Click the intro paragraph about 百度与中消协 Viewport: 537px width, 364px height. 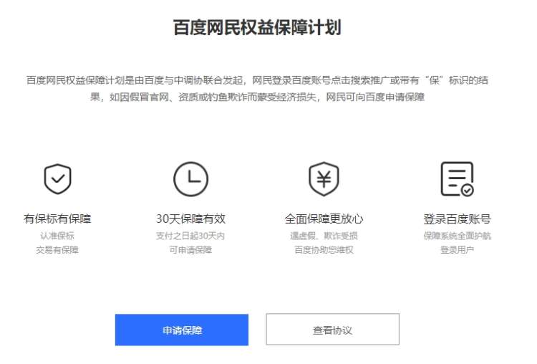[x=257, y=89]
